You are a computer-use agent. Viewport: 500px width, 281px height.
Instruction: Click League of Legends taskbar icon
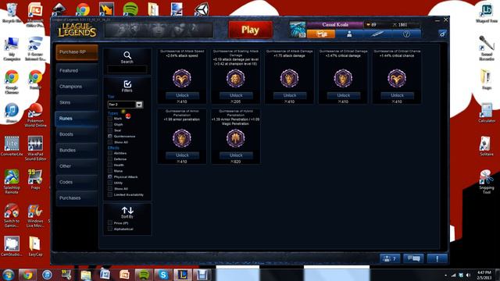[x=182, y=274]
